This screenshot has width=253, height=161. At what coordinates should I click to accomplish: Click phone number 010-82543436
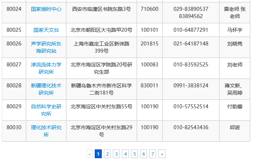click(191, 127)
